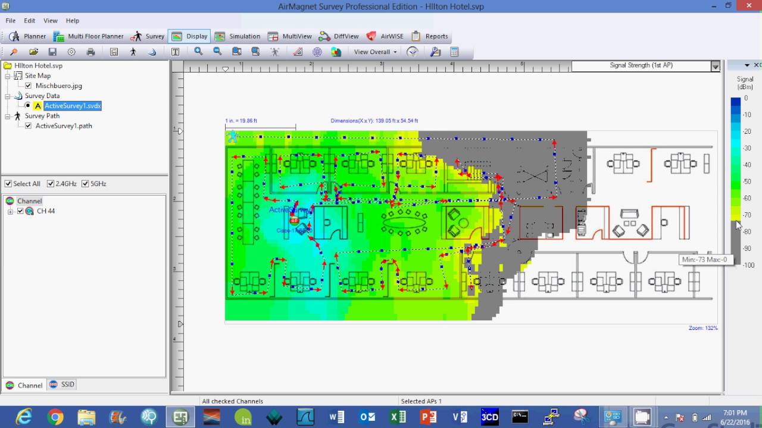Collapse the signal legend panel arrow
The height and width of the screenshot is (428, 762).
coord(747,65)
